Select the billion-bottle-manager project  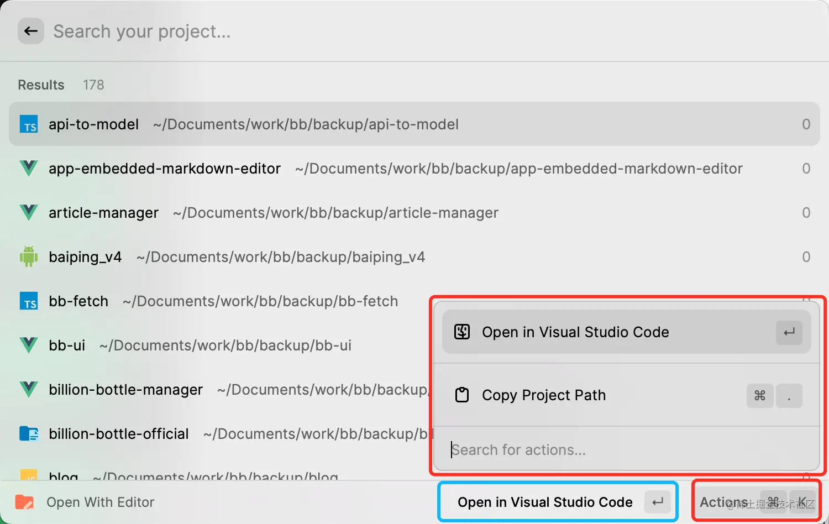219,389
